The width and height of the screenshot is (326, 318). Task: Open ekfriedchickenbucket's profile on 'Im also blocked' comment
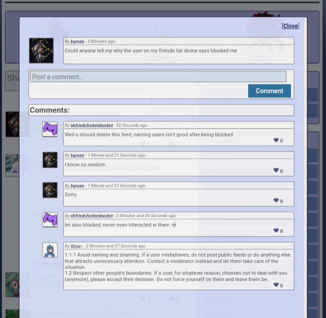[x=92, y=215]
